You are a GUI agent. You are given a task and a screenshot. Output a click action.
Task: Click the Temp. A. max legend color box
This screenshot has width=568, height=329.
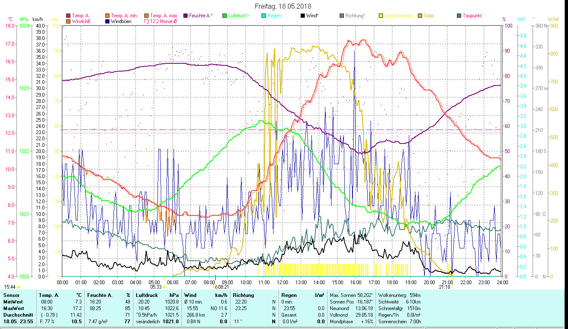(x=146, y=16)
